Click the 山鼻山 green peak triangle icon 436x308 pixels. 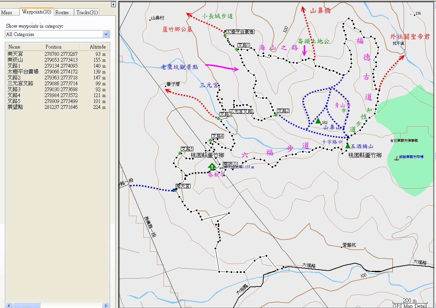tap(318, 121)
